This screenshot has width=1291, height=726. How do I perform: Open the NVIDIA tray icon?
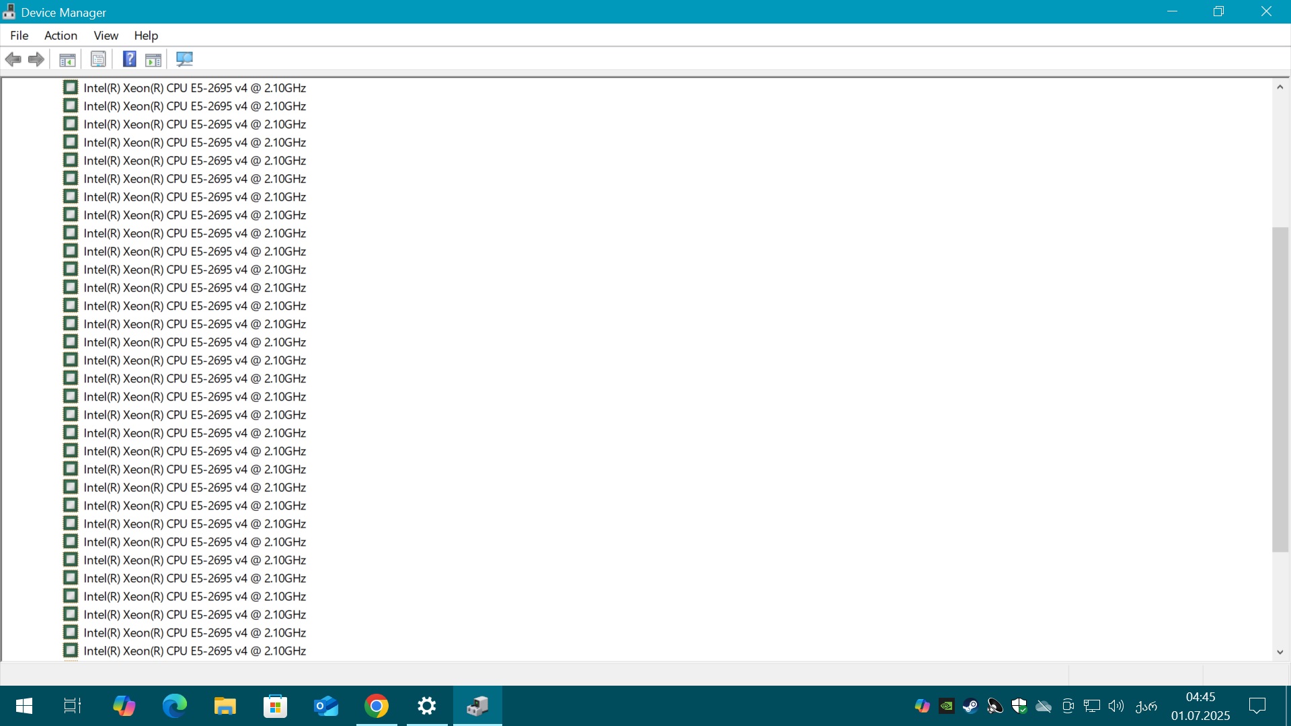947,706
